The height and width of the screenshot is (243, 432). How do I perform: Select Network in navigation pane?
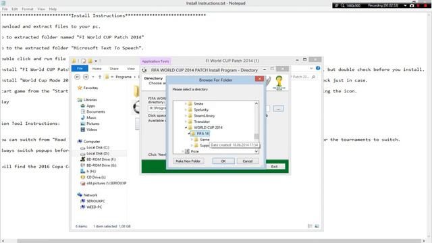click(90, 195)
